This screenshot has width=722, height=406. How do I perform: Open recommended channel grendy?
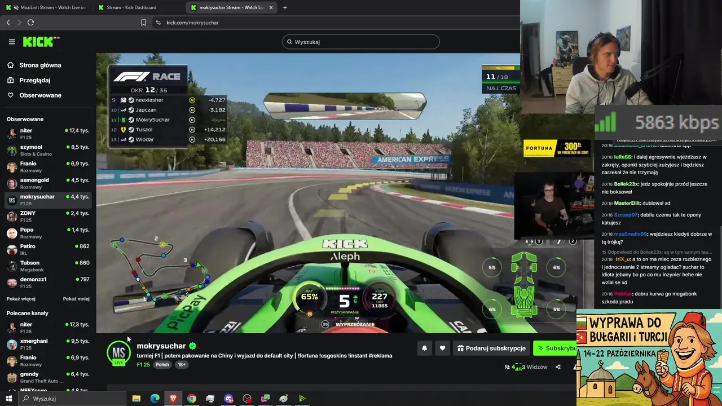tap(47, 377)
